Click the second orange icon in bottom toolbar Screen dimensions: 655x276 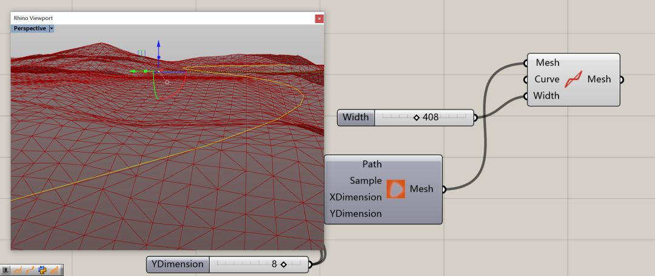[x=30, y=270]
